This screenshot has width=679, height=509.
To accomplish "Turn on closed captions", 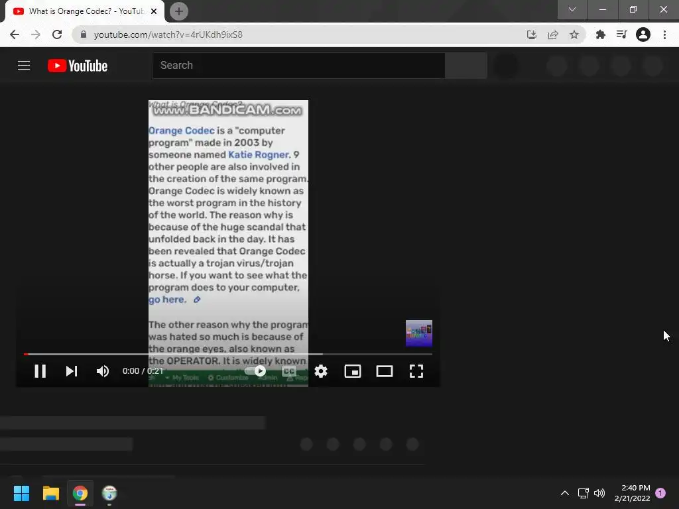I will coord(289,371).
